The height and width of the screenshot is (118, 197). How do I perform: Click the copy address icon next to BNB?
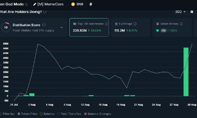(x=91, y=4)
